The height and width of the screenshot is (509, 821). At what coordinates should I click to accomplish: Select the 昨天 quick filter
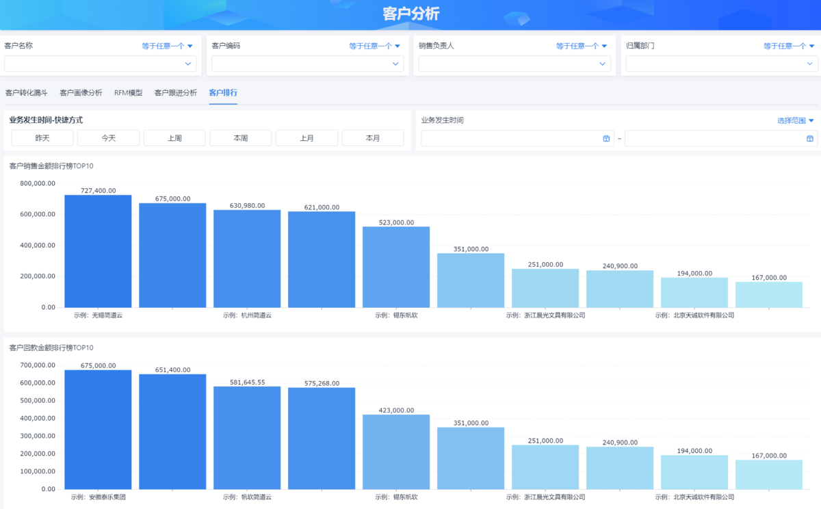coord(42,138)
